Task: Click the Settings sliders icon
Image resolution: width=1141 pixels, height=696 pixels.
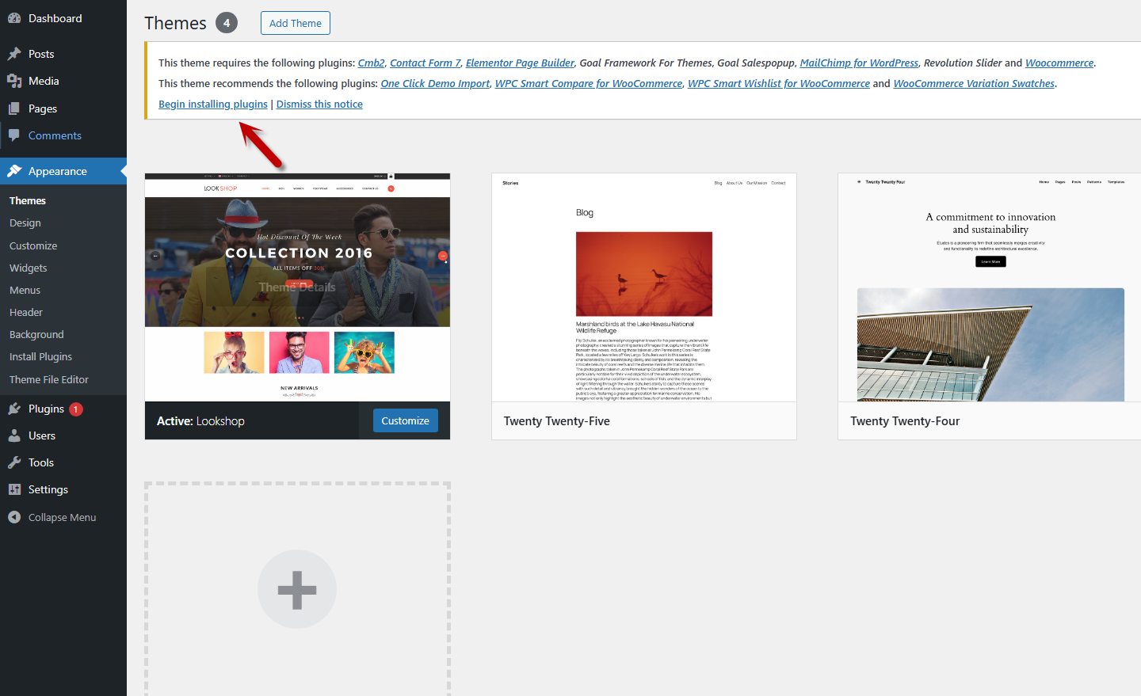Action: tap(14, 489)
